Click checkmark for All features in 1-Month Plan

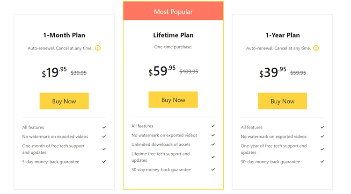click(x=104, y=127)
